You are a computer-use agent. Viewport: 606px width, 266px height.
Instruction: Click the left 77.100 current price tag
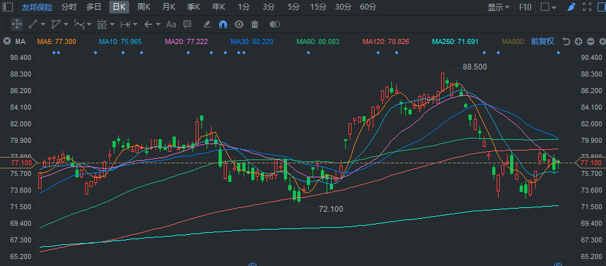point(18,163)
